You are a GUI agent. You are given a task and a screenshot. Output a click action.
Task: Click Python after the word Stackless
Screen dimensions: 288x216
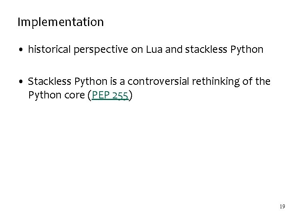pyautogui.click(x=91, y=82)
